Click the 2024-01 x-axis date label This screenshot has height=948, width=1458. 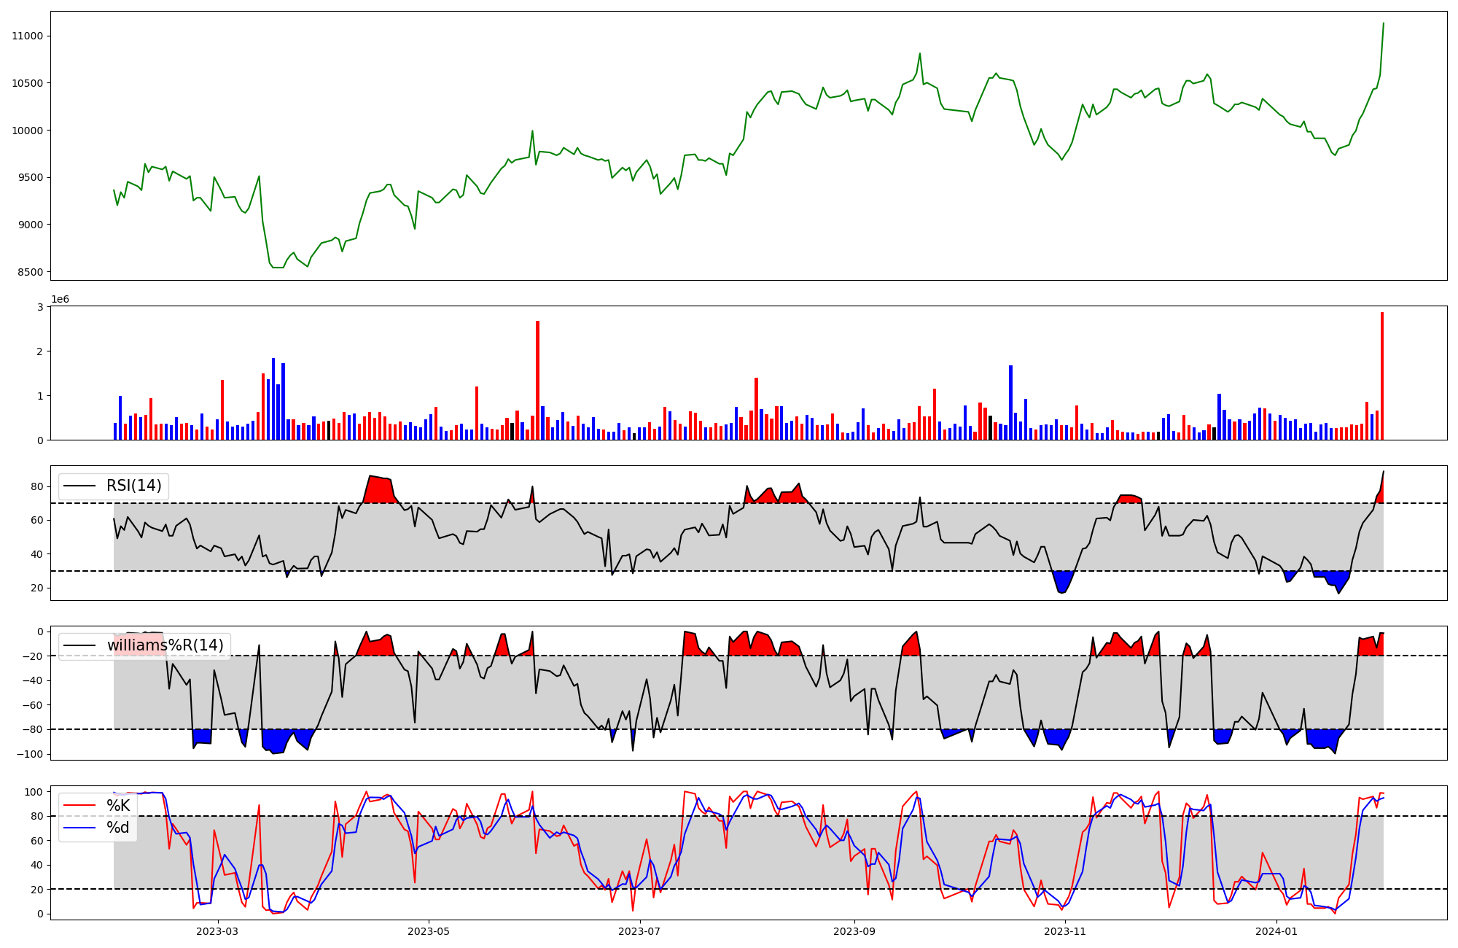[x=1276, y=931]
